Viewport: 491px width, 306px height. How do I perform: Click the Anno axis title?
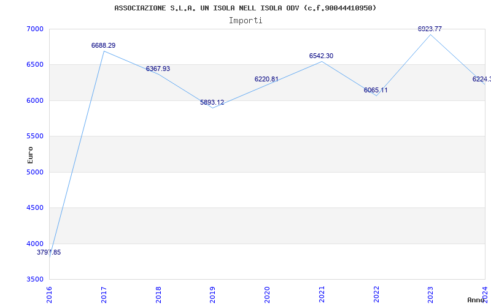(475, 300)
